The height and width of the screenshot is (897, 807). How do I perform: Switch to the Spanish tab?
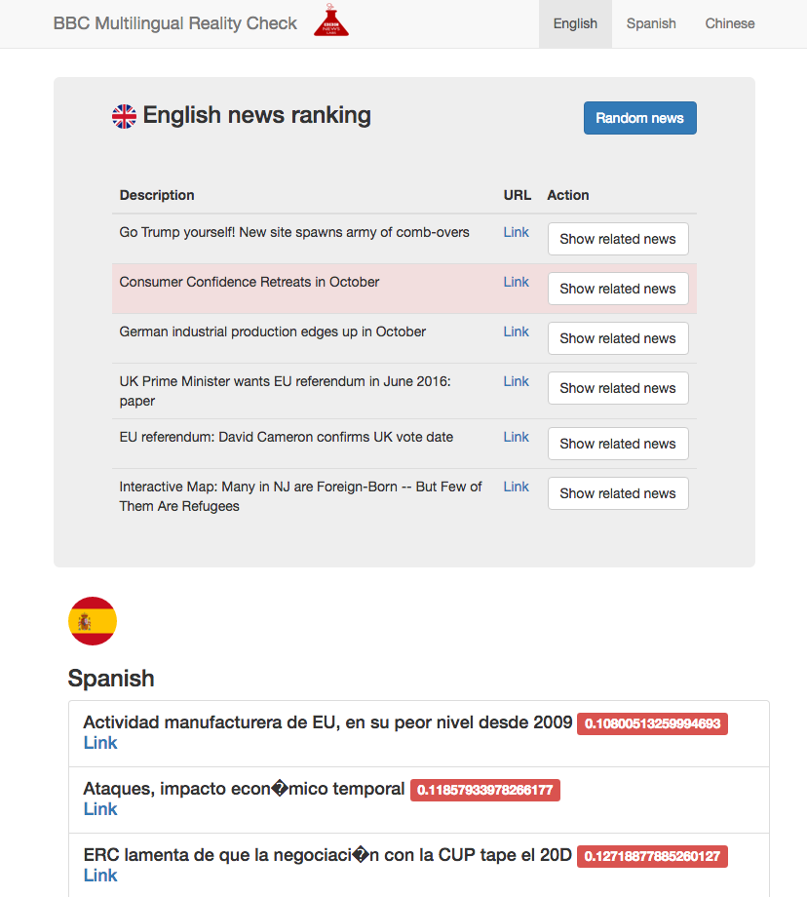point(651,23)
